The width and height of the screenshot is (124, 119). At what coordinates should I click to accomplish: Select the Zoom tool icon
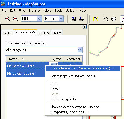(106, 19)
